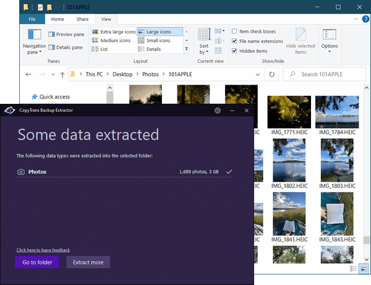Viewport: 371px width, 285px height.
Task: Click the camera icon beside Photos
Action: pos(21,172)
